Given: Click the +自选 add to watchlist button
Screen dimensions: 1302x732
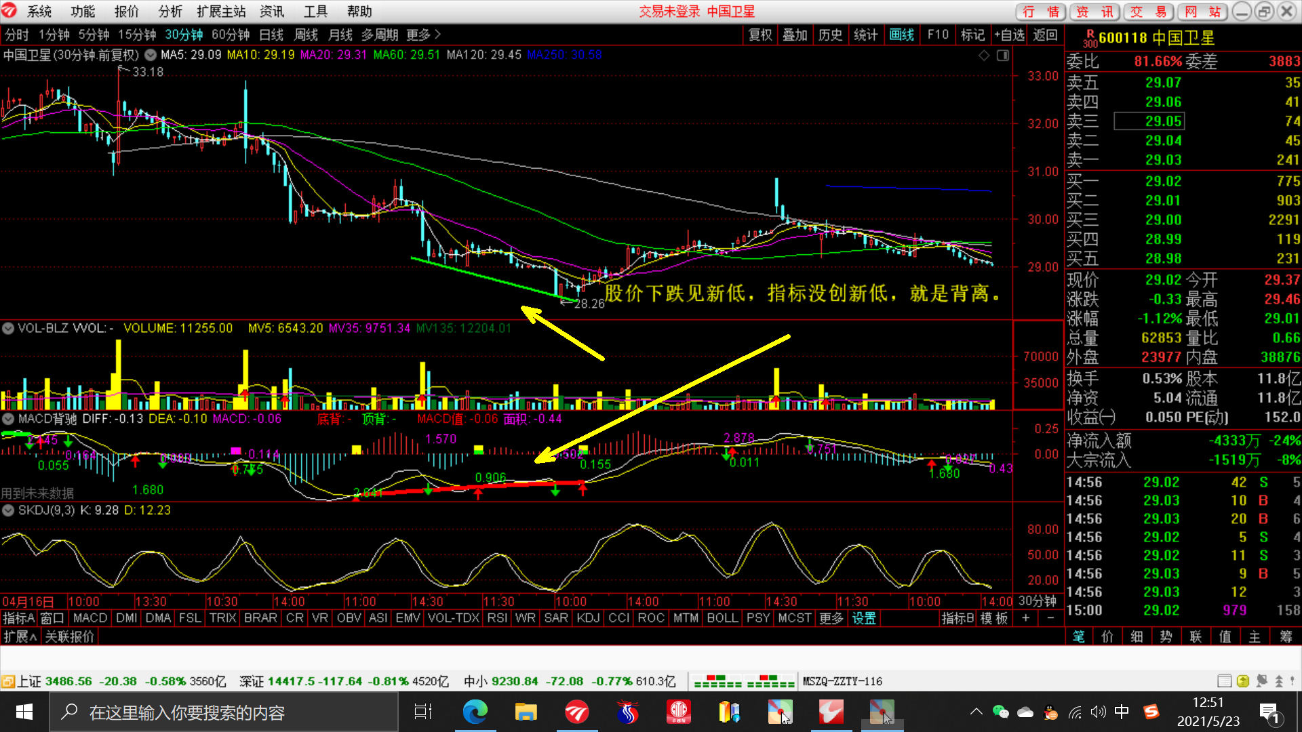Looking at the screenshot, I should pos(1010,35).
